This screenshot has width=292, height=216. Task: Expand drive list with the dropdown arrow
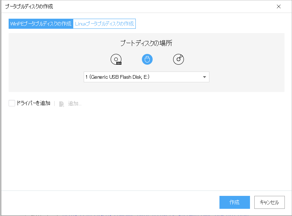[x=204, y=77]
